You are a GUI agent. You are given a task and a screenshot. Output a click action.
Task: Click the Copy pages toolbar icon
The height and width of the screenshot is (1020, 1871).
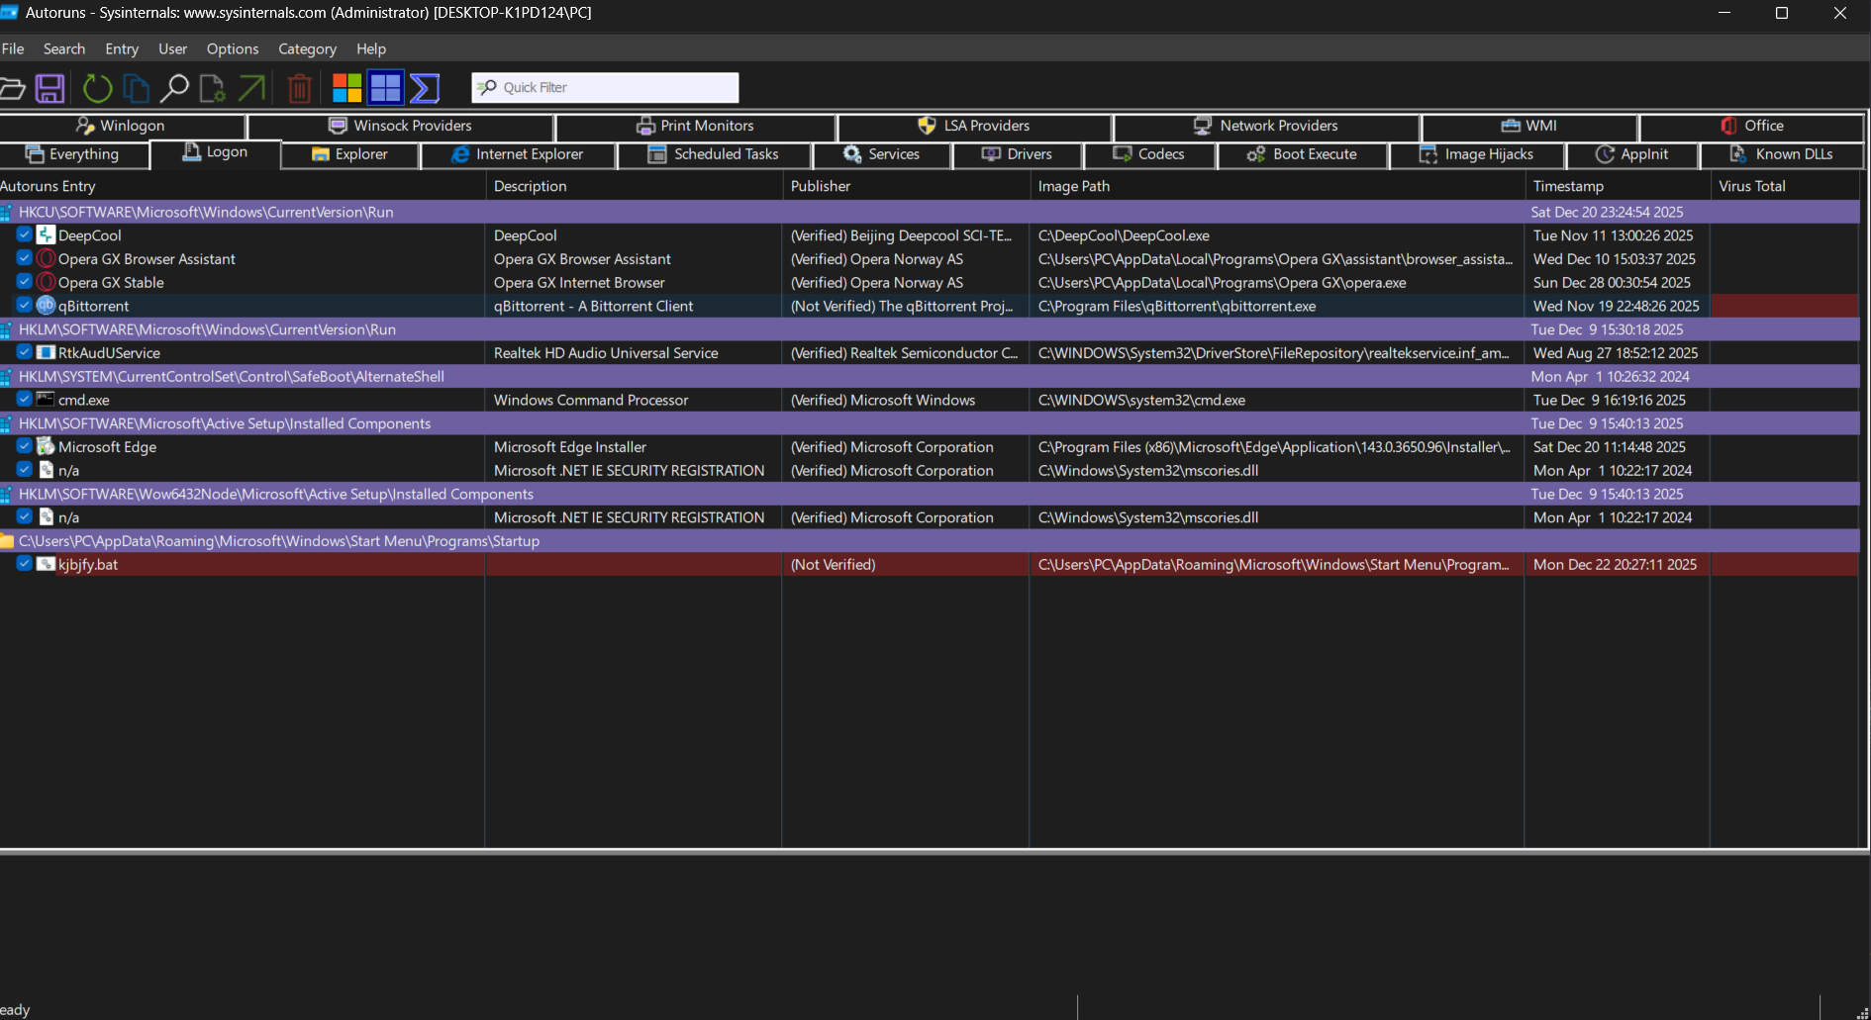coord(136,88)
